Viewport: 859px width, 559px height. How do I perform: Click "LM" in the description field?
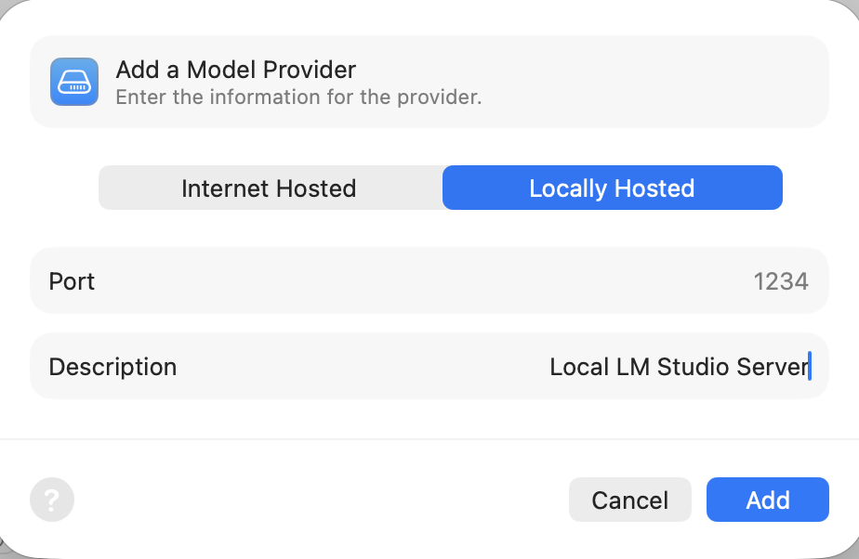click(x=632, y=367)
